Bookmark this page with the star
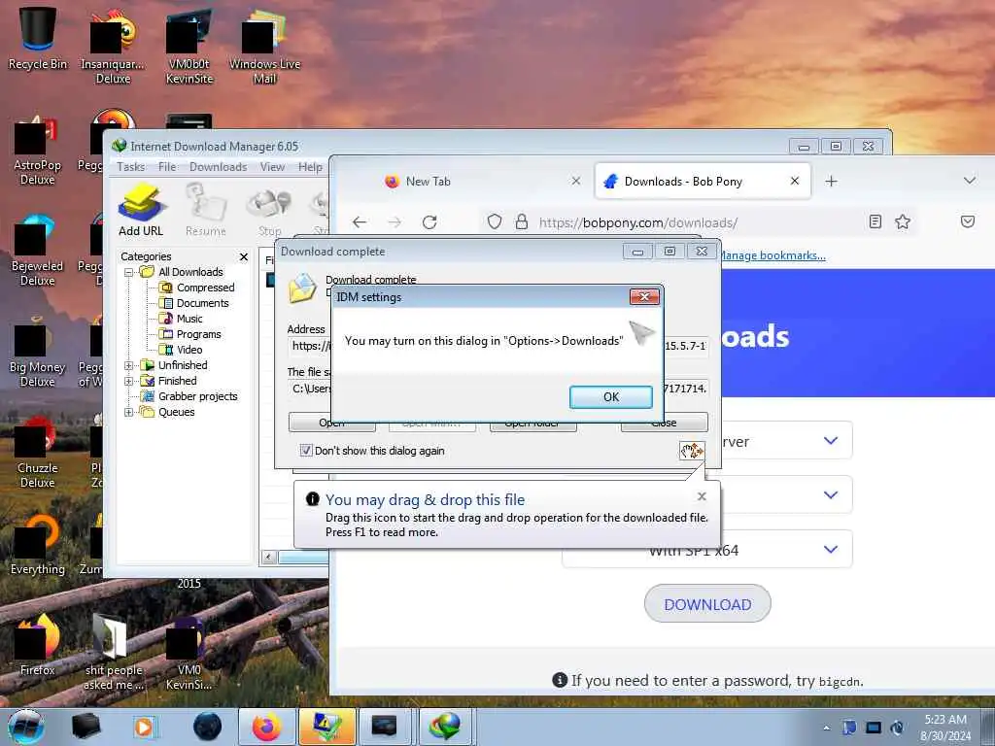The height and width of the screenshot is (746, 995). tap(903, 221)
